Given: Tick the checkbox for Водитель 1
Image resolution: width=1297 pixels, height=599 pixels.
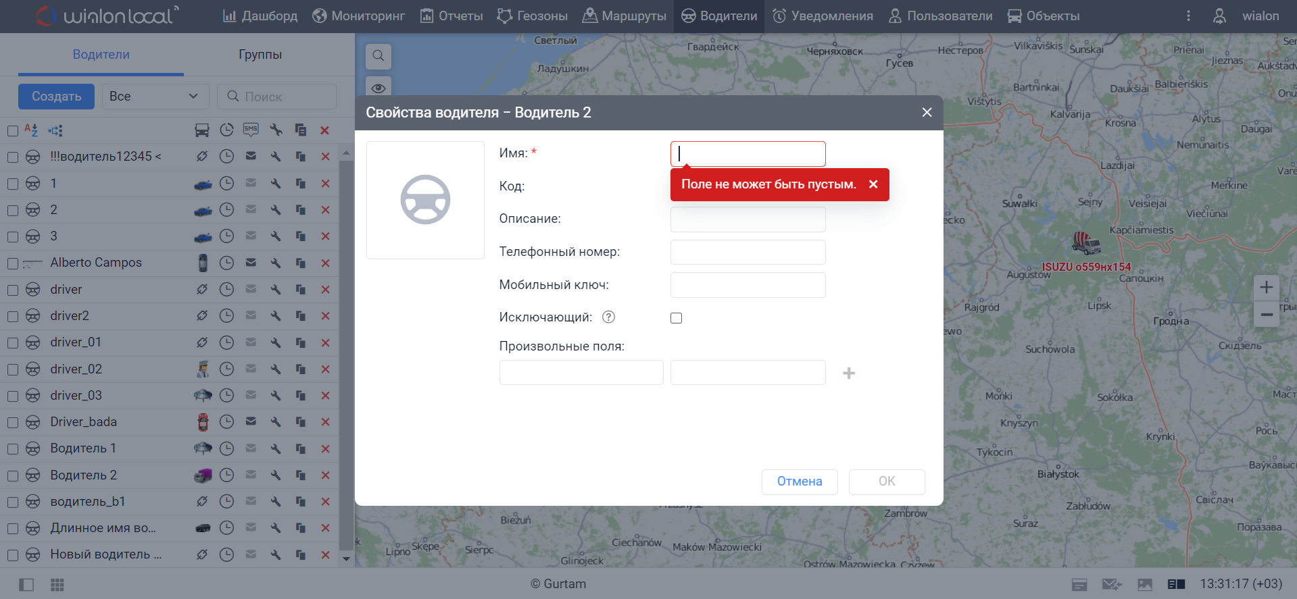Looking at the screenshot, I should click(12, 449).
